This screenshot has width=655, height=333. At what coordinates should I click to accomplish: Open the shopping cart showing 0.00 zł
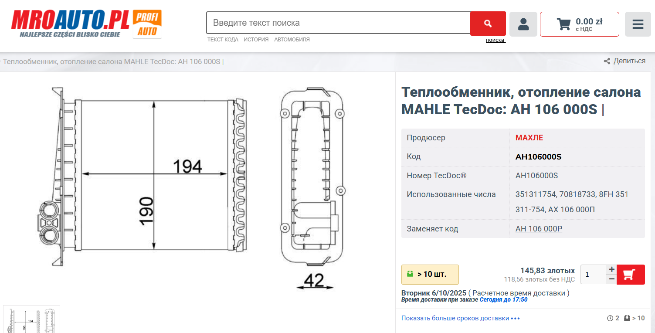pos(579,24)
